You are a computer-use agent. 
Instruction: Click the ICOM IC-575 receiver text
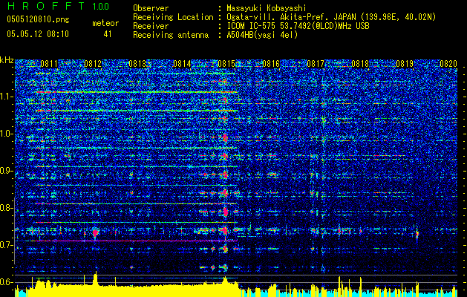point(298,26)
